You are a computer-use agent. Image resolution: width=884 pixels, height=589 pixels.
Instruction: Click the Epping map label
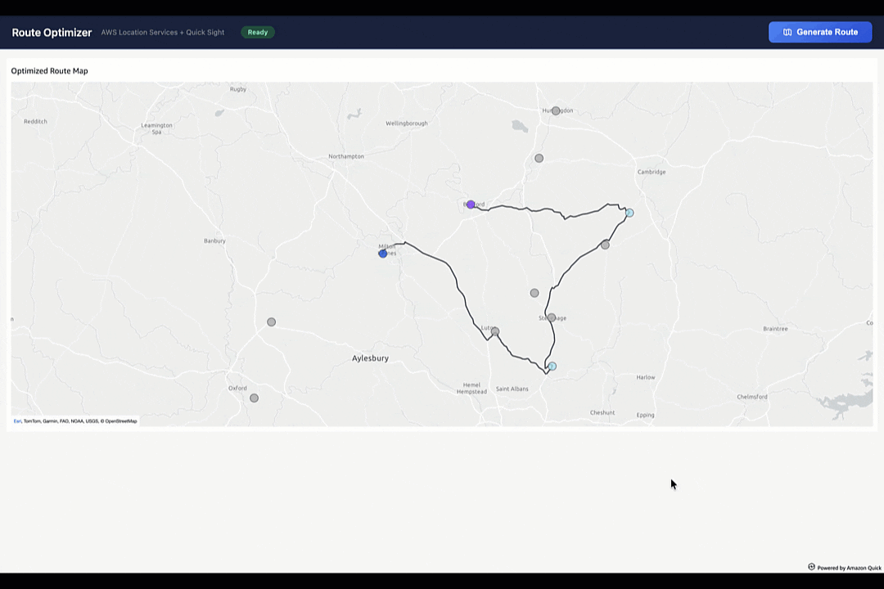(x=646, y=416)
